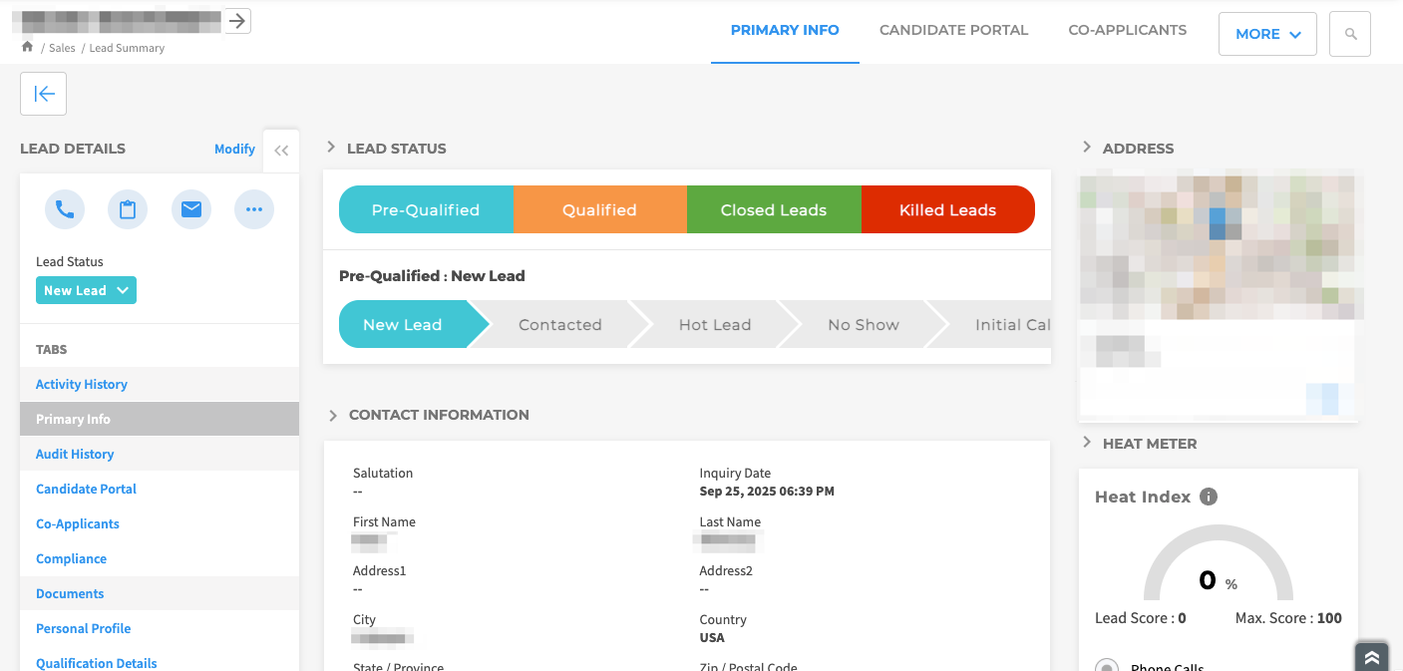
Task: Click the phone call icon in Lead Details
Action: coord(65,209)
